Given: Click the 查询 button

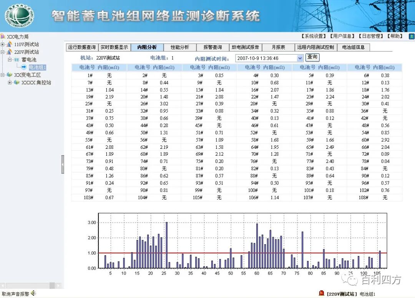Looking at the screenshot, I should [312, 57].
